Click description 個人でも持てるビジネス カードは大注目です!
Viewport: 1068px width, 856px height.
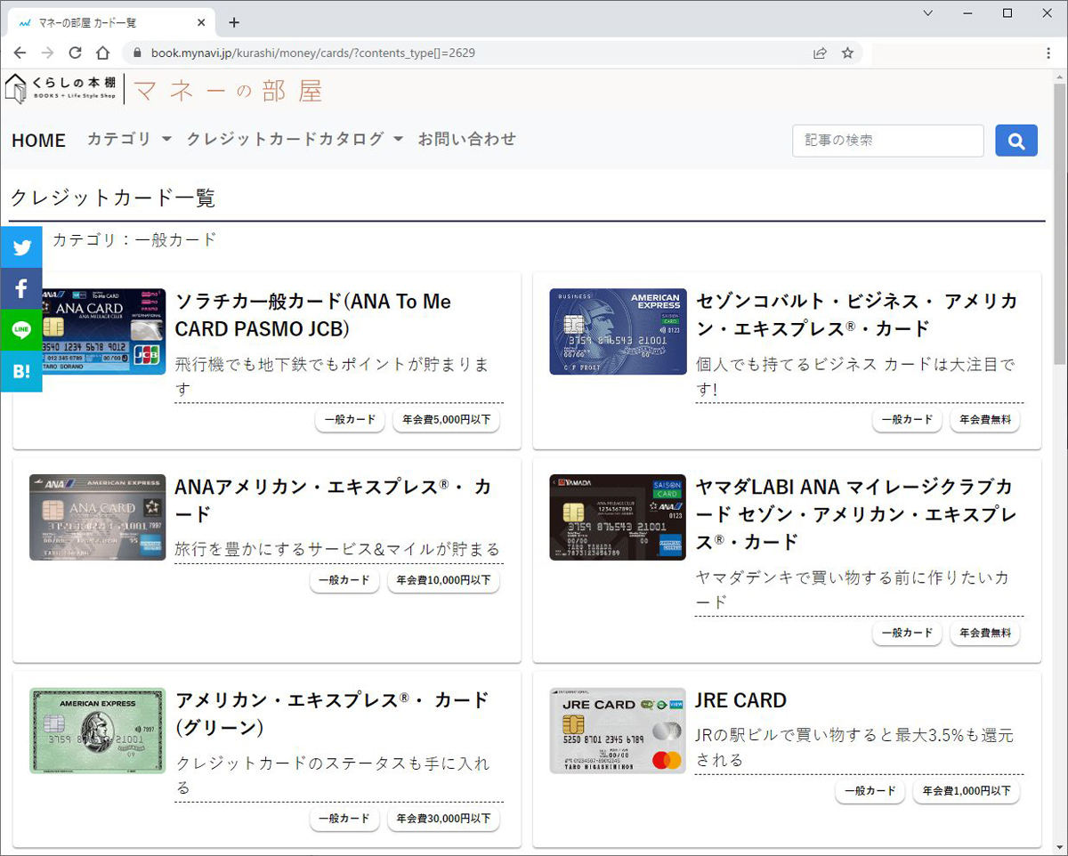pyautogui.click(x=855, y=377)
